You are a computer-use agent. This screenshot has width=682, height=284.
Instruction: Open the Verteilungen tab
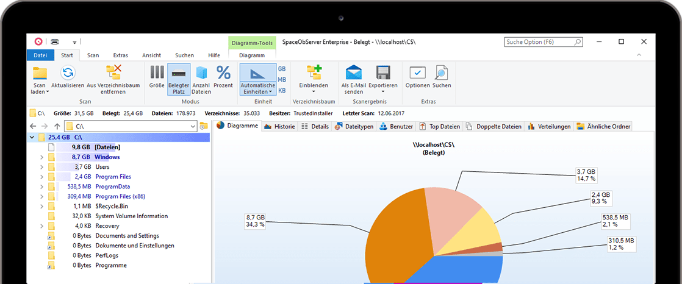pyautogui.click(x=549, y=126)
